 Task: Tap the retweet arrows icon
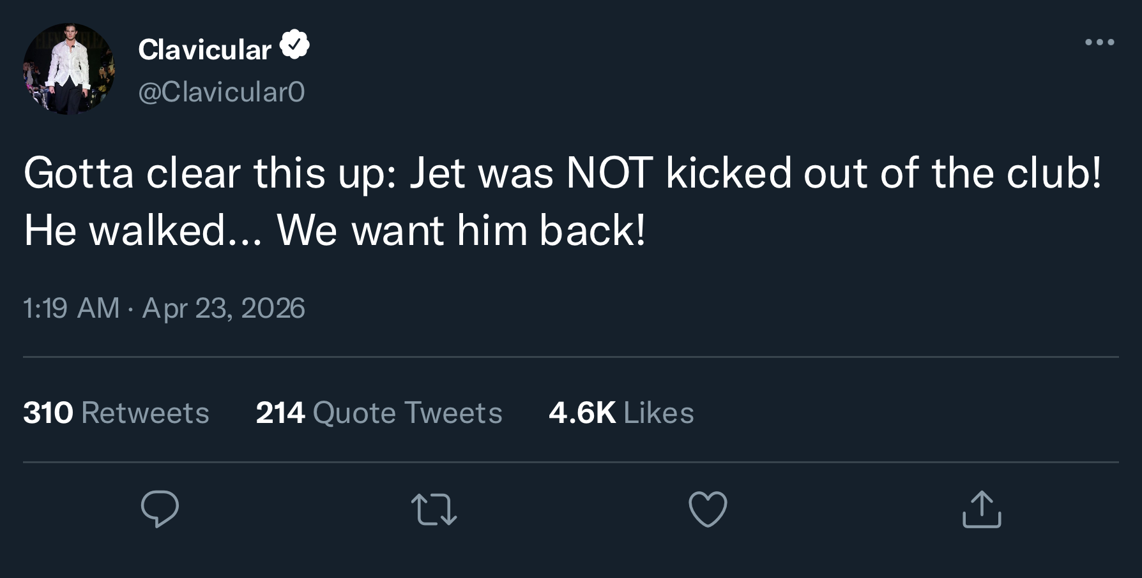pyautogui.click(x=434, y=510)
